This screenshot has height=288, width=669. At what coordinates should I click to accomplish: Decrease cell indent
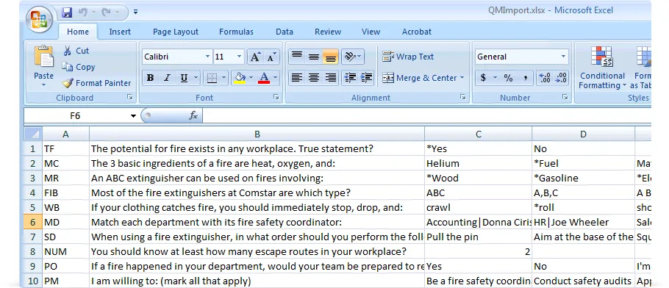pos(350,78)
